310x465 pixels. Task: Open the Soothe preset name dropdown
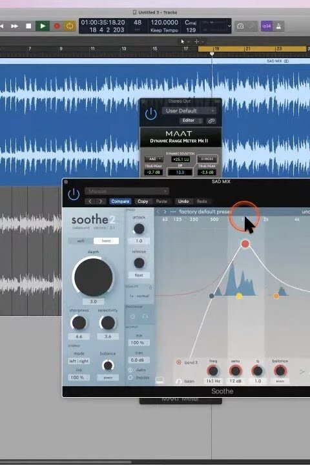tap(127, 191)
